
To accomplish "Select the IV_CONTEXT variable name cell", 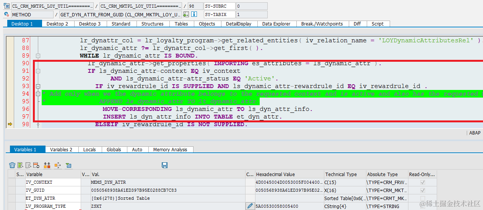I will point(53,182).
